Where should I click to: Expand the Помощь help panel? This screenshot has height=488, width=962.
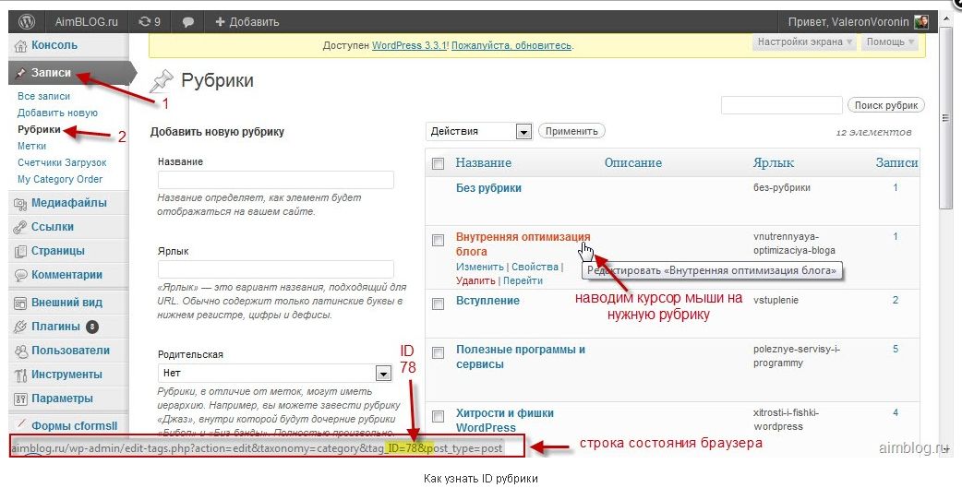click(x=890, y=42)
